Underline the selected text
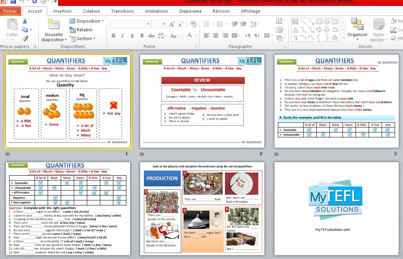403x259 pixels. pyautogui.click(x=132, y=35)
